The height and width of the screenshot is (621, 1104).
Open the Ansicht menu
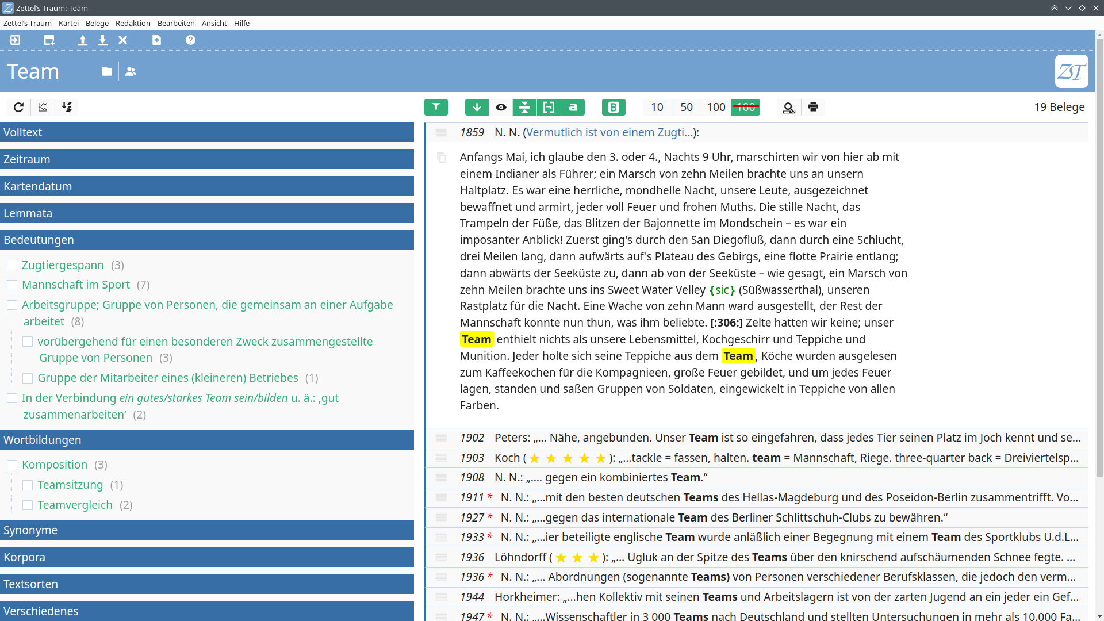pyautogui.click(x=214, y=23)
